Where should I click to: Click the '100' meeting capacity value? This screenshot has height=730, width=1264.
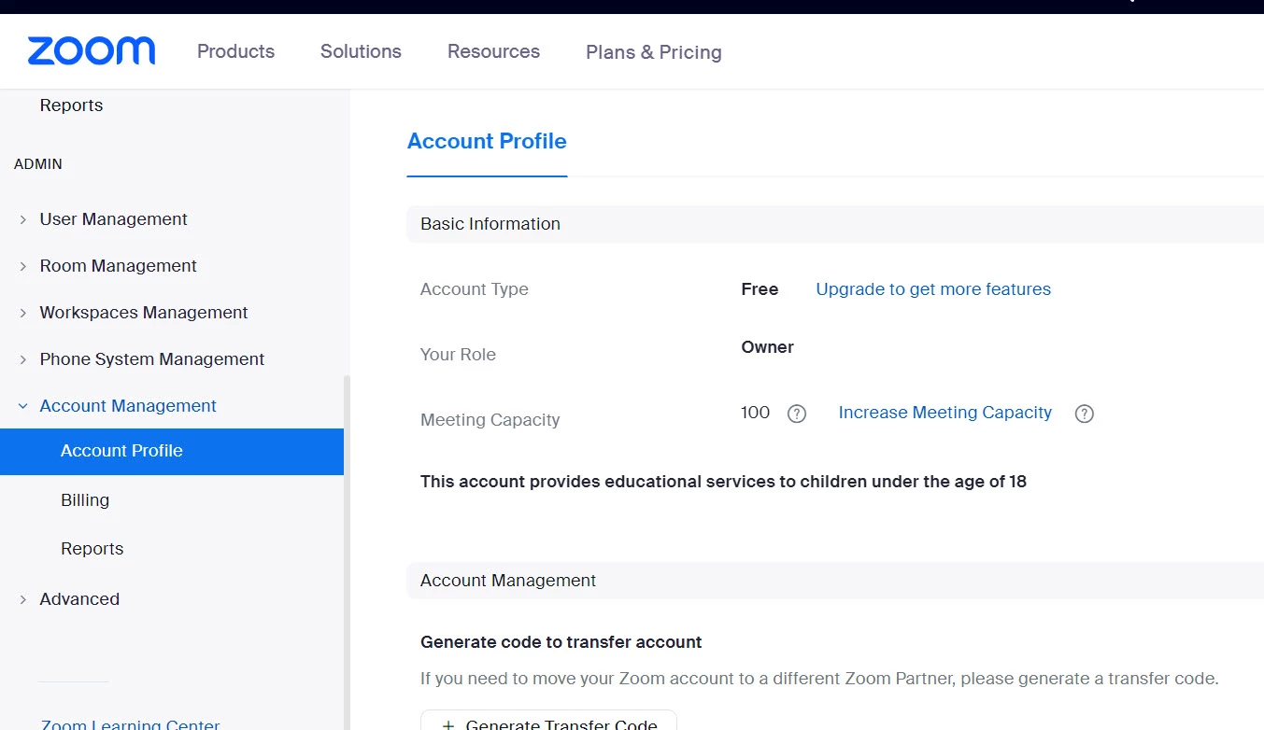point(755,413)
